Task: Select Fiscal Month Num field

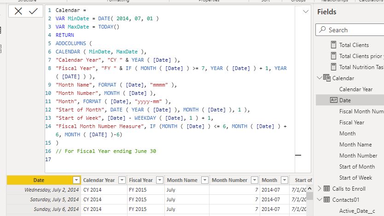Action: 361,111
